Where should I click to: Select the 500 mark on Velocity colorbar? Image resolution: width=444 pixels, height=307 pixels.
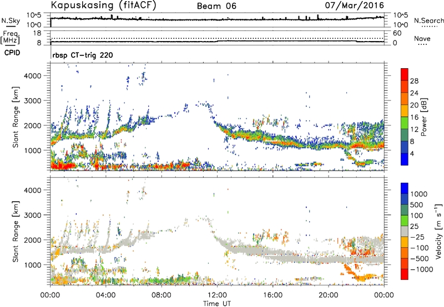coord(417,204)
